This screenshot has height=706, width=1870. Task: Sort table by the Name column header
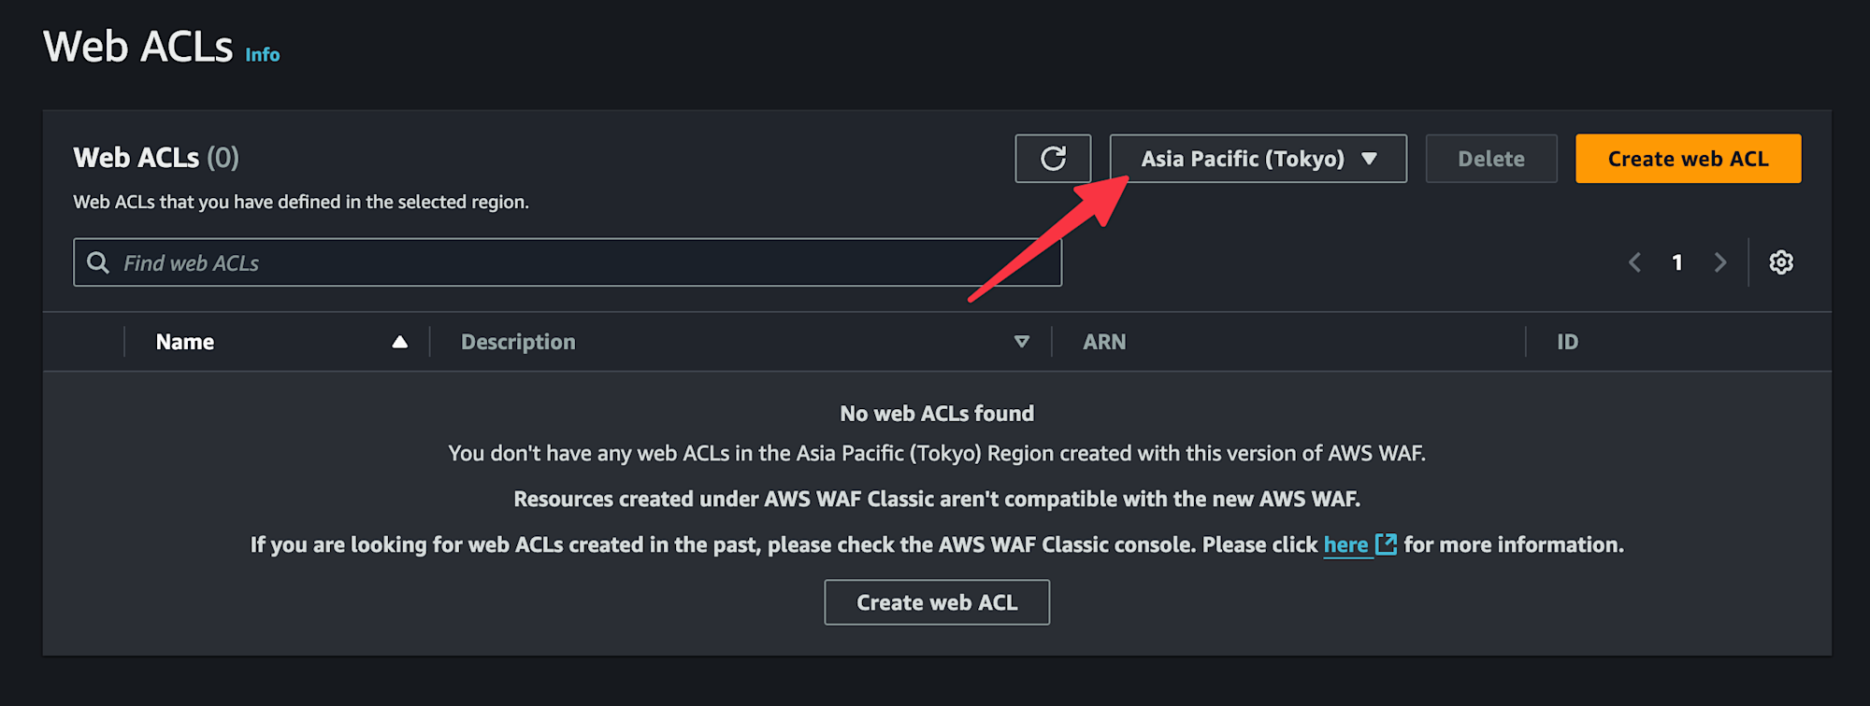coord(185,342)
